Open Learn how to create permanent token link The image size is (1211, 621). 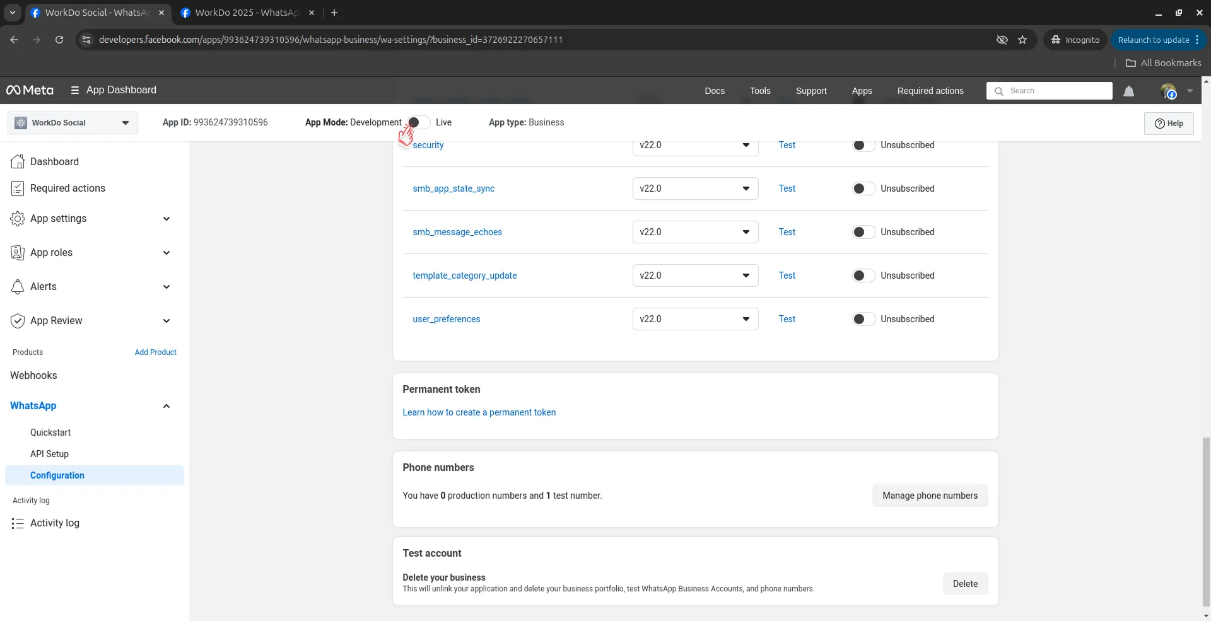[x=479, y=412]
